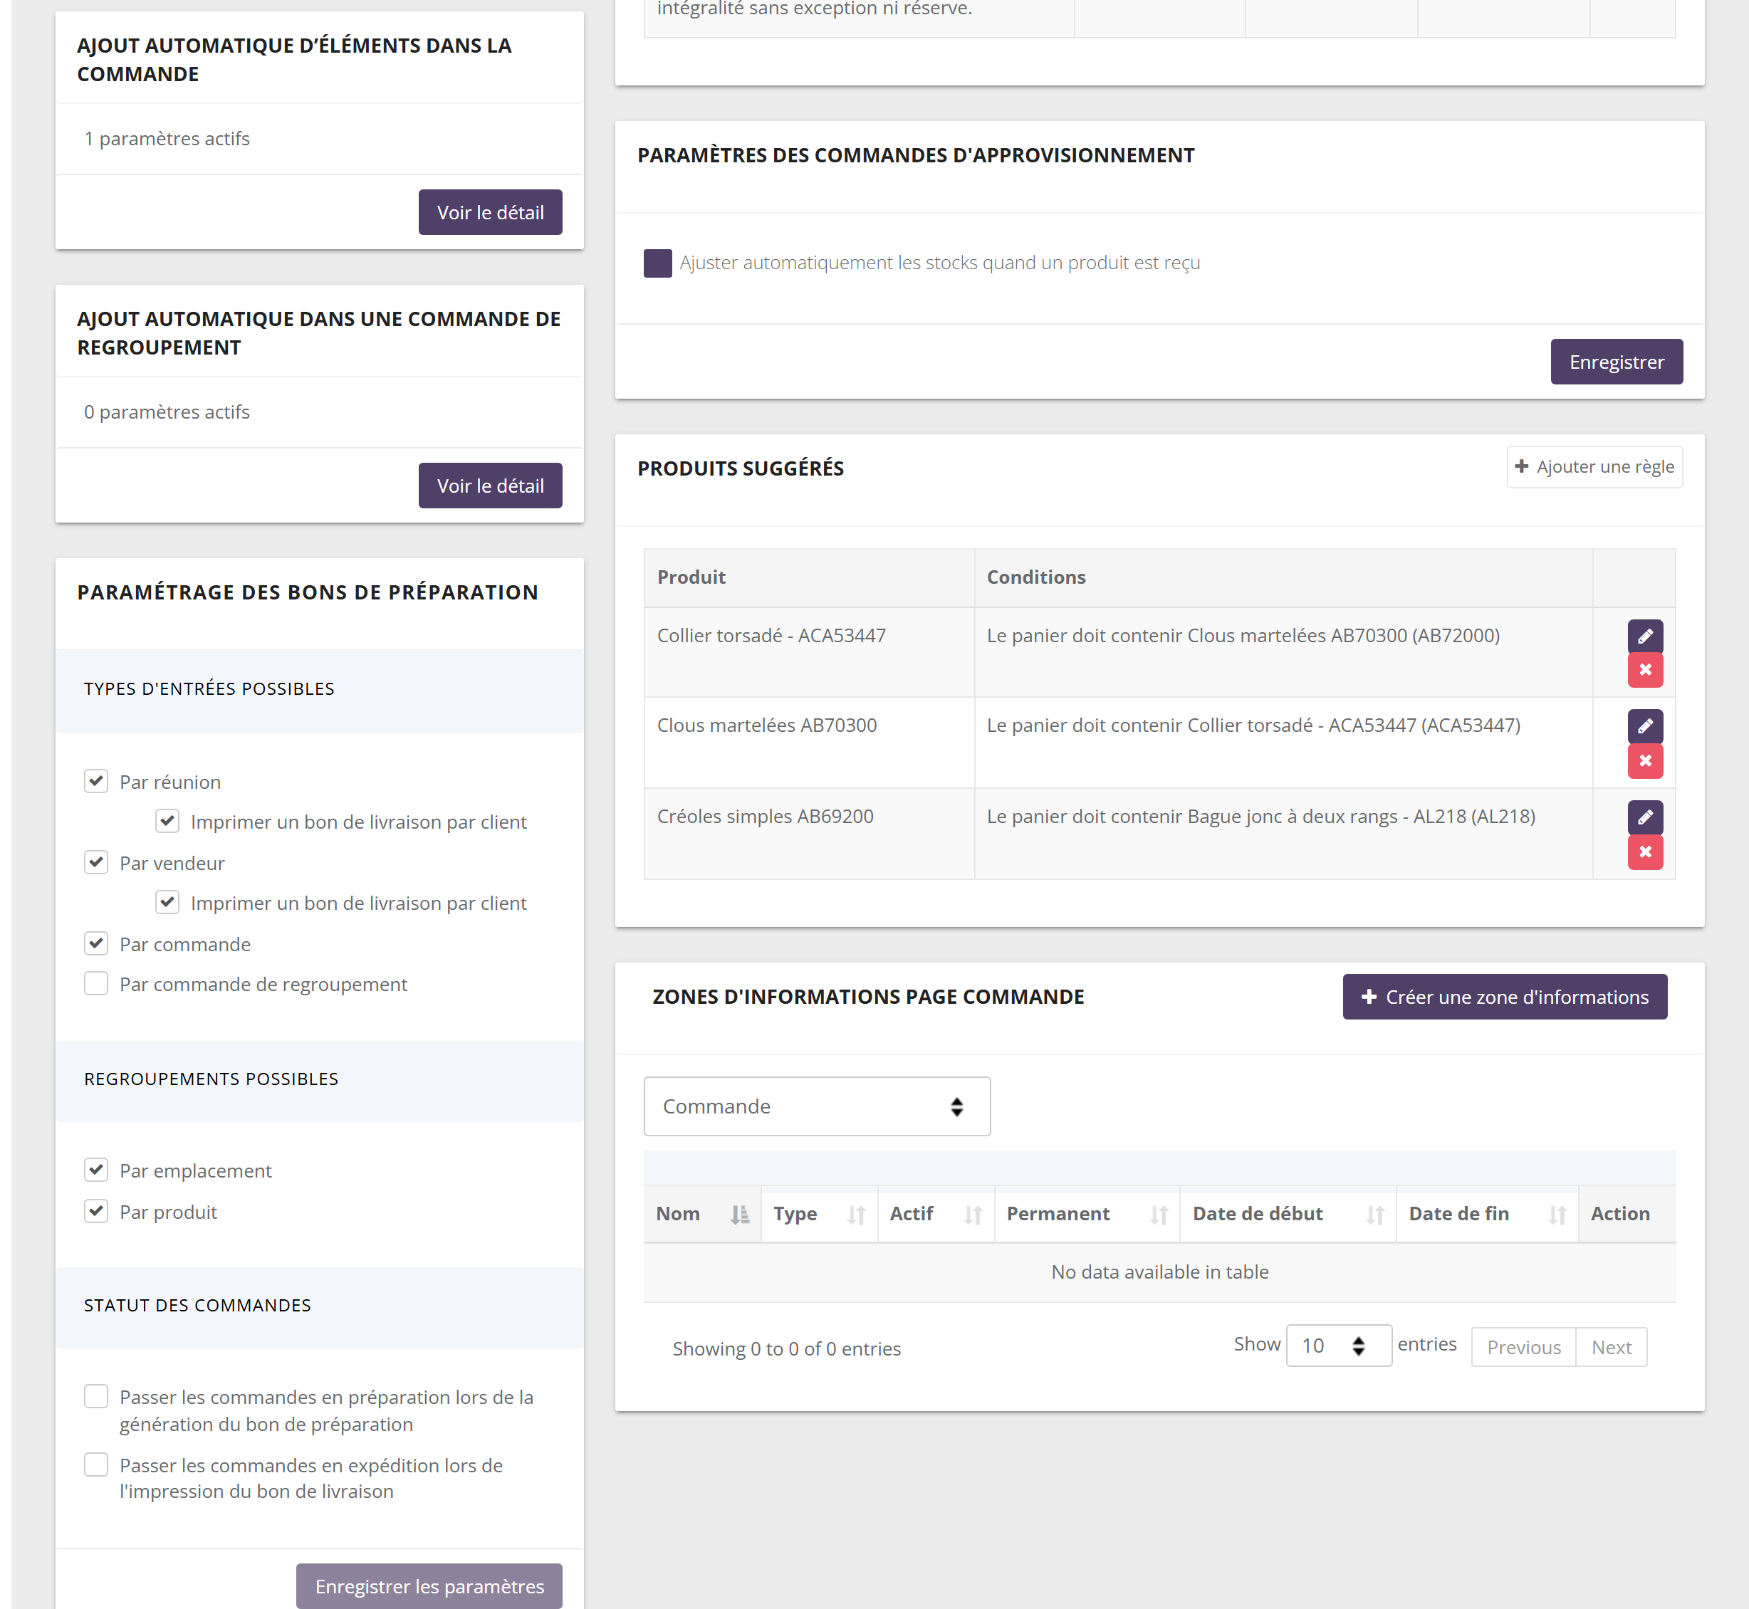Screen dimensions: 1749x1609
Task: Sort table by Permanent column
Action: (1087, 1214)
